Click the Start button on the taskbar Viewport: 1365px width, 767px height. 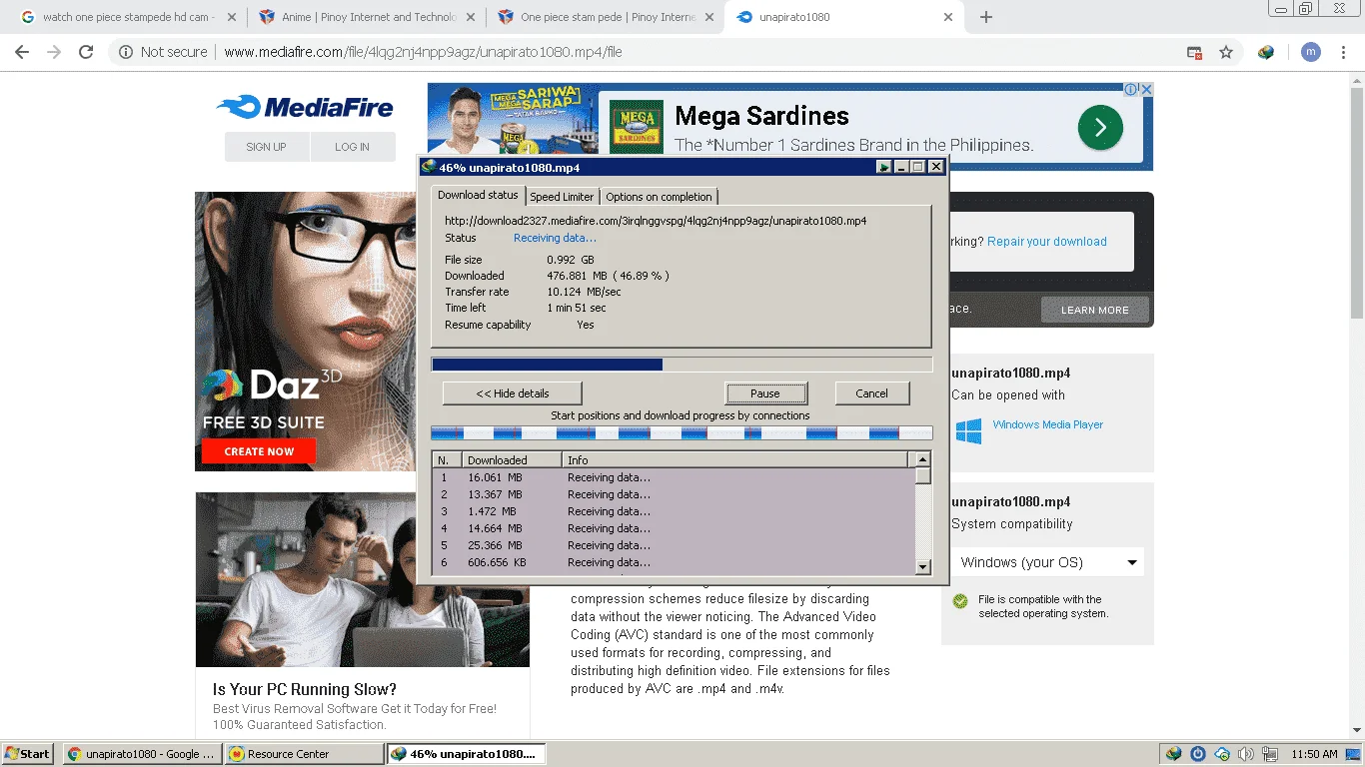pyautogui.click(x=28, y=754)
